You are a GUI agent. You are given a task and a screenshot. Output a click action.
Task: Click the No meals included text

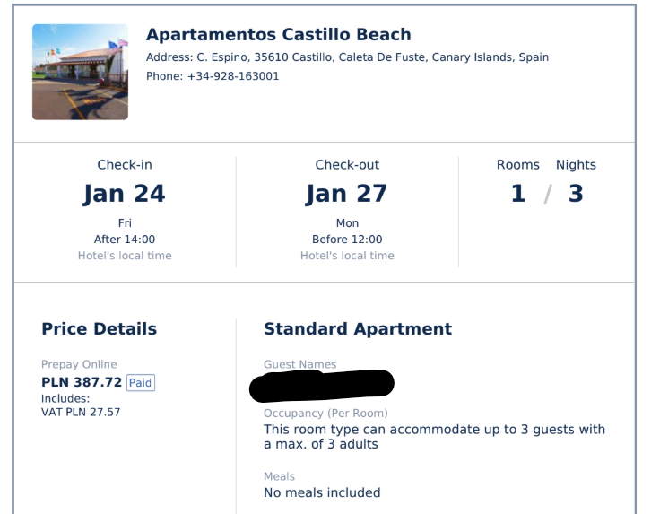pos(322,492)
